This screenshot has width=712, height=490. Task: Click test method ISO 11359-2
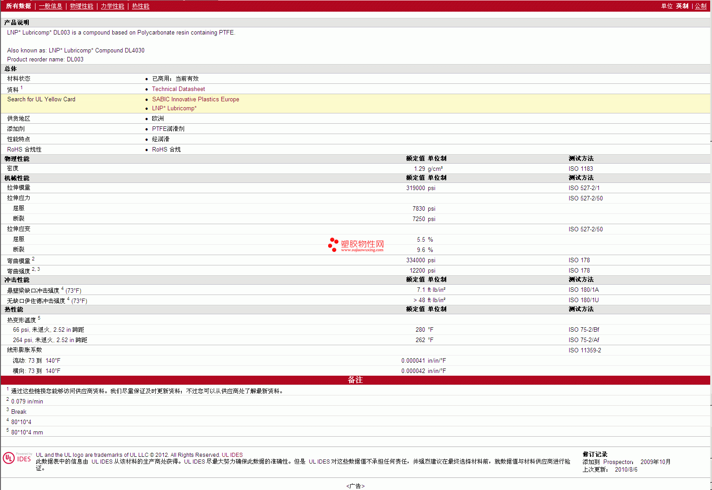585,350
